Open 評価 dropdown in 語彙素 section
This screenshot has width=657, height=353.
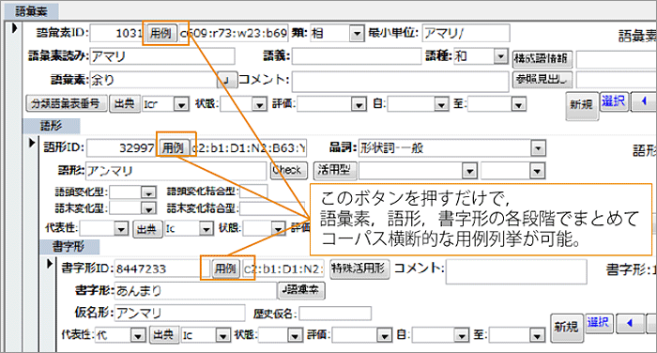click(359, 104)
